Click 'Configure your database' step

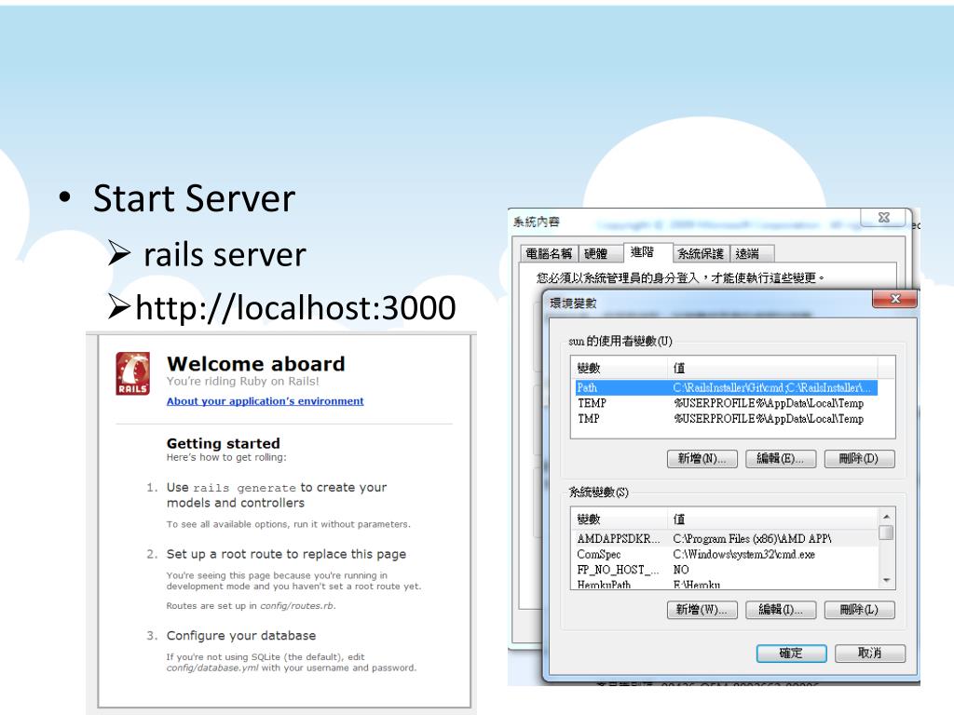(241, 635)
